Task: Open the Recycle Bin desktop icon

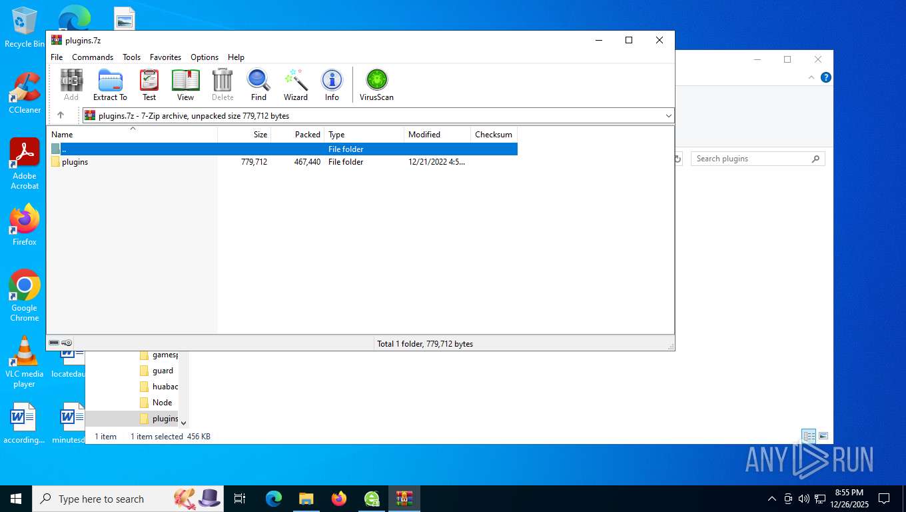Action: click(25, 27)
